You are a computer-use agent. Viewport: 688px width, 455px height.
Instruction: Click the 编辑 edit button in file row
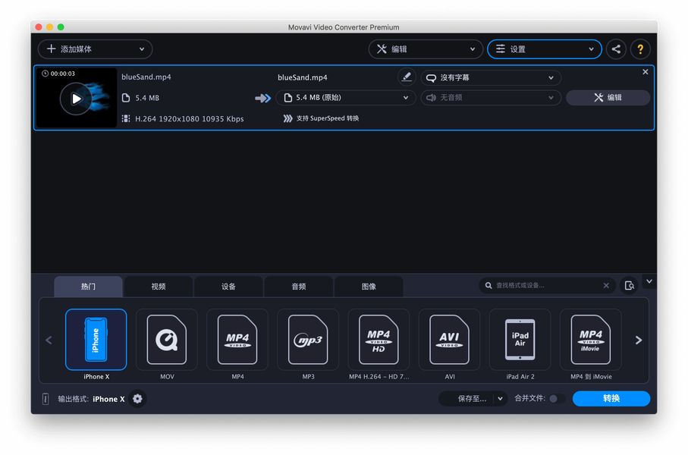608,97
